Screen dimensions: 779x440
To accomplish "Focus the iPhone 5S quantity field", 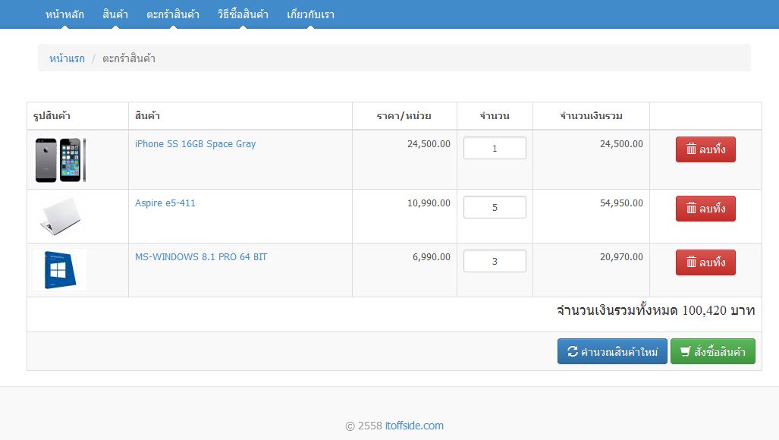I will [x=495, y=148].
